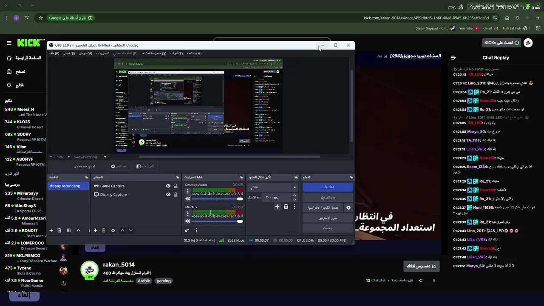Click Start Recording button
Image resolution: width=544 pixels, height=306 pixels.
tap(328, 197)
